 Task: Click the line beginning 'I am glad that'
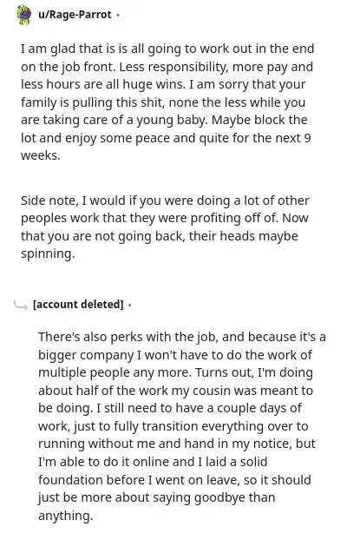[167, 49]
